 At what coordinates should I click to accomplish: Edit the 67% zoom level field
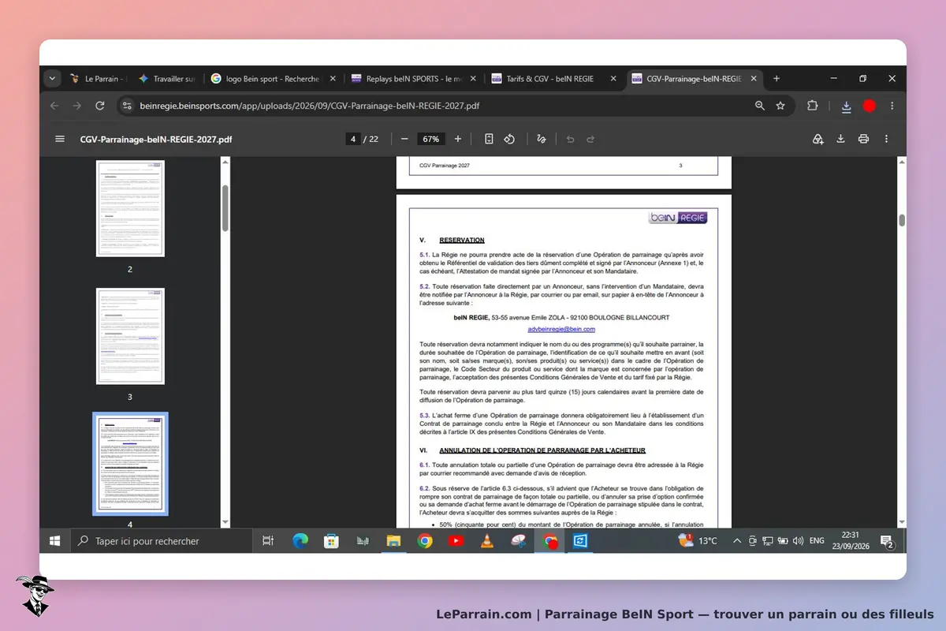[431, 139]
